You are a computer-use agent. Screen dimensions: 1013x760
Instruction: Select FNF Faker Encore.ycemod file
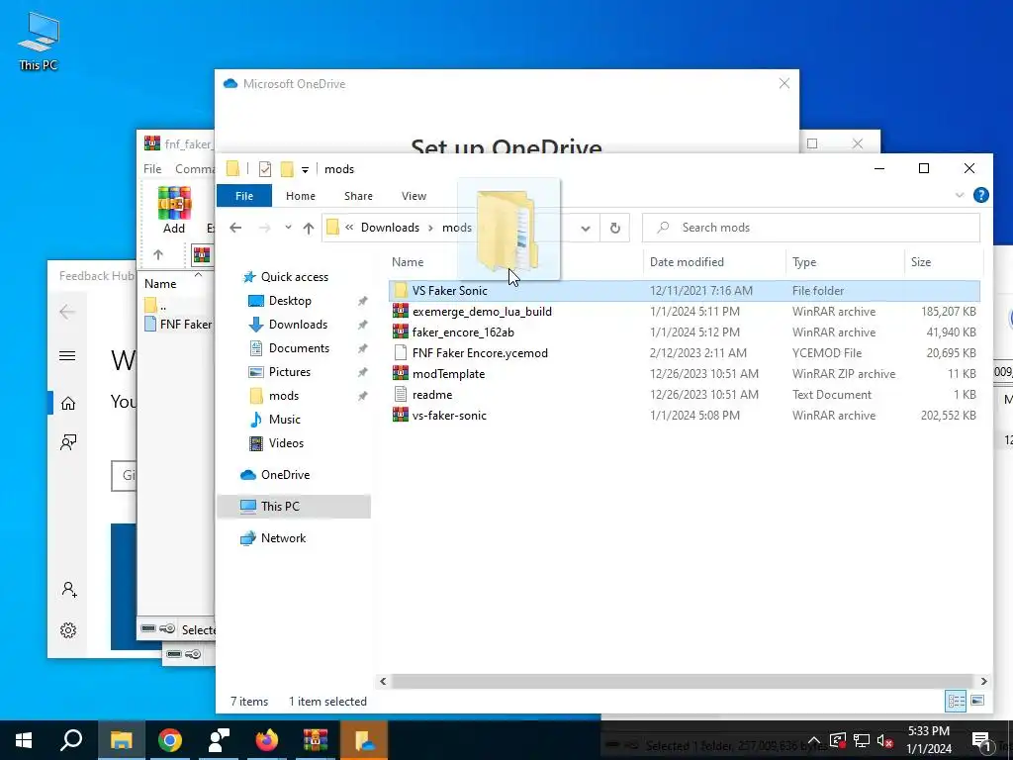pyautogui.click(x=685, y=353)
